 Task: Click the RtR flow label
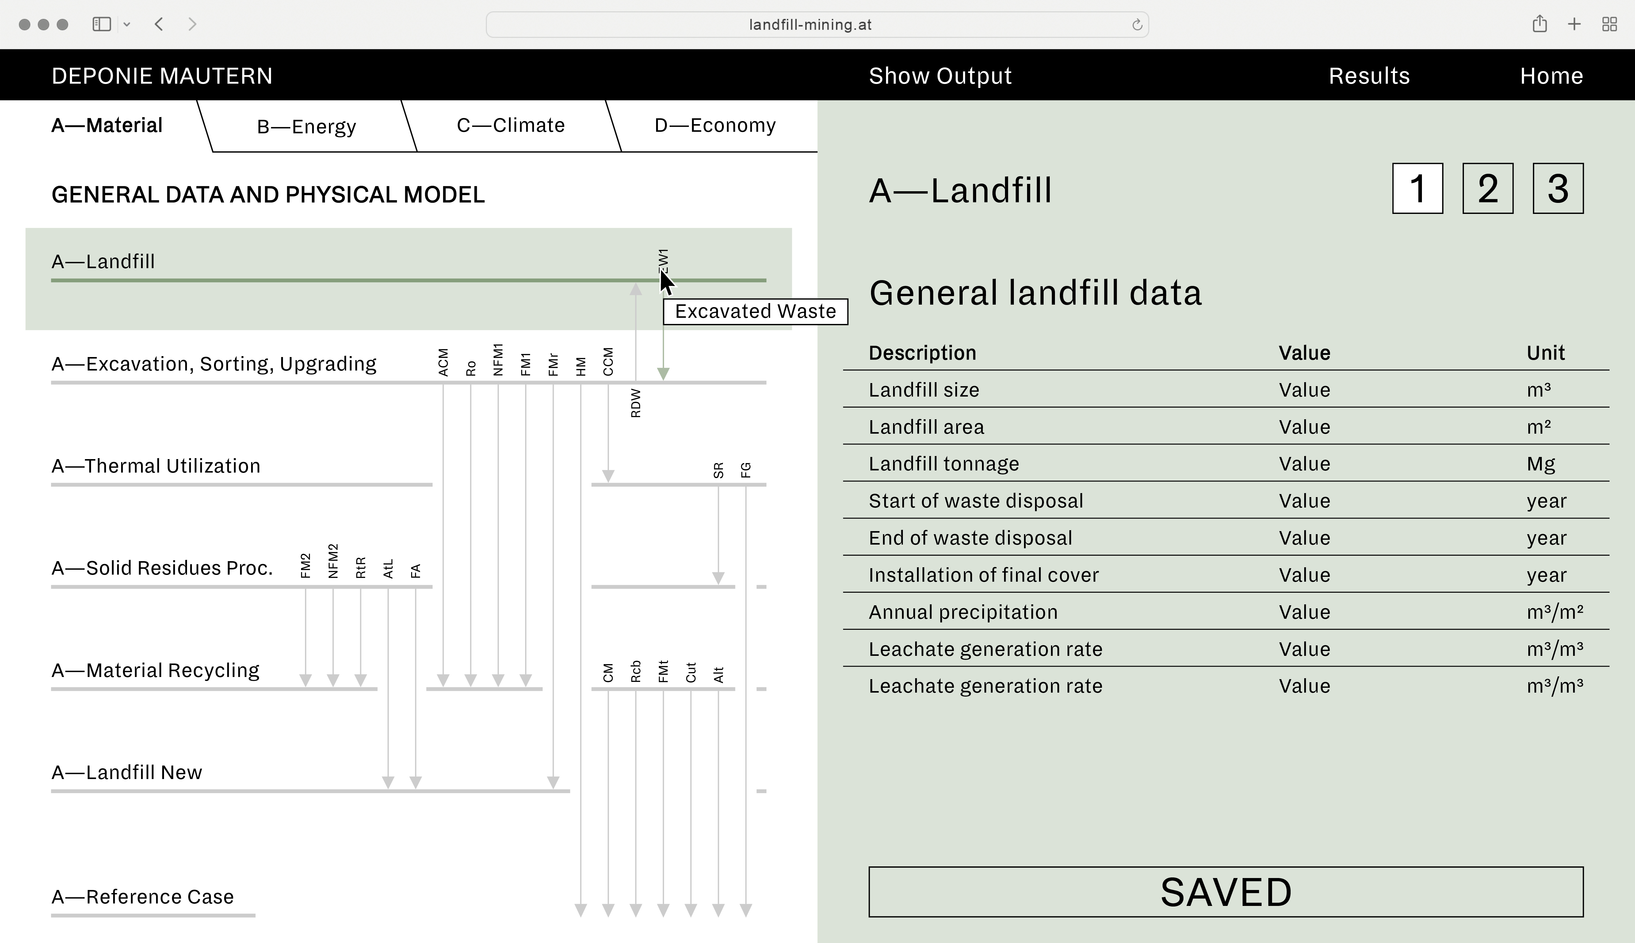pyautogui.click(x=361, y=567)
